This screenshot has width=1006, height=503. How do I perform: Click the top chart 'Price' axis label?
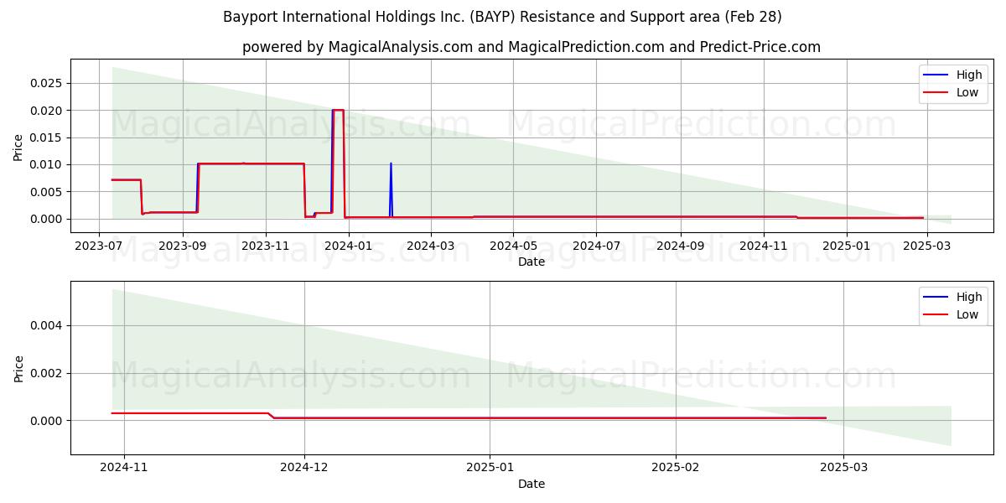[18, 148]
